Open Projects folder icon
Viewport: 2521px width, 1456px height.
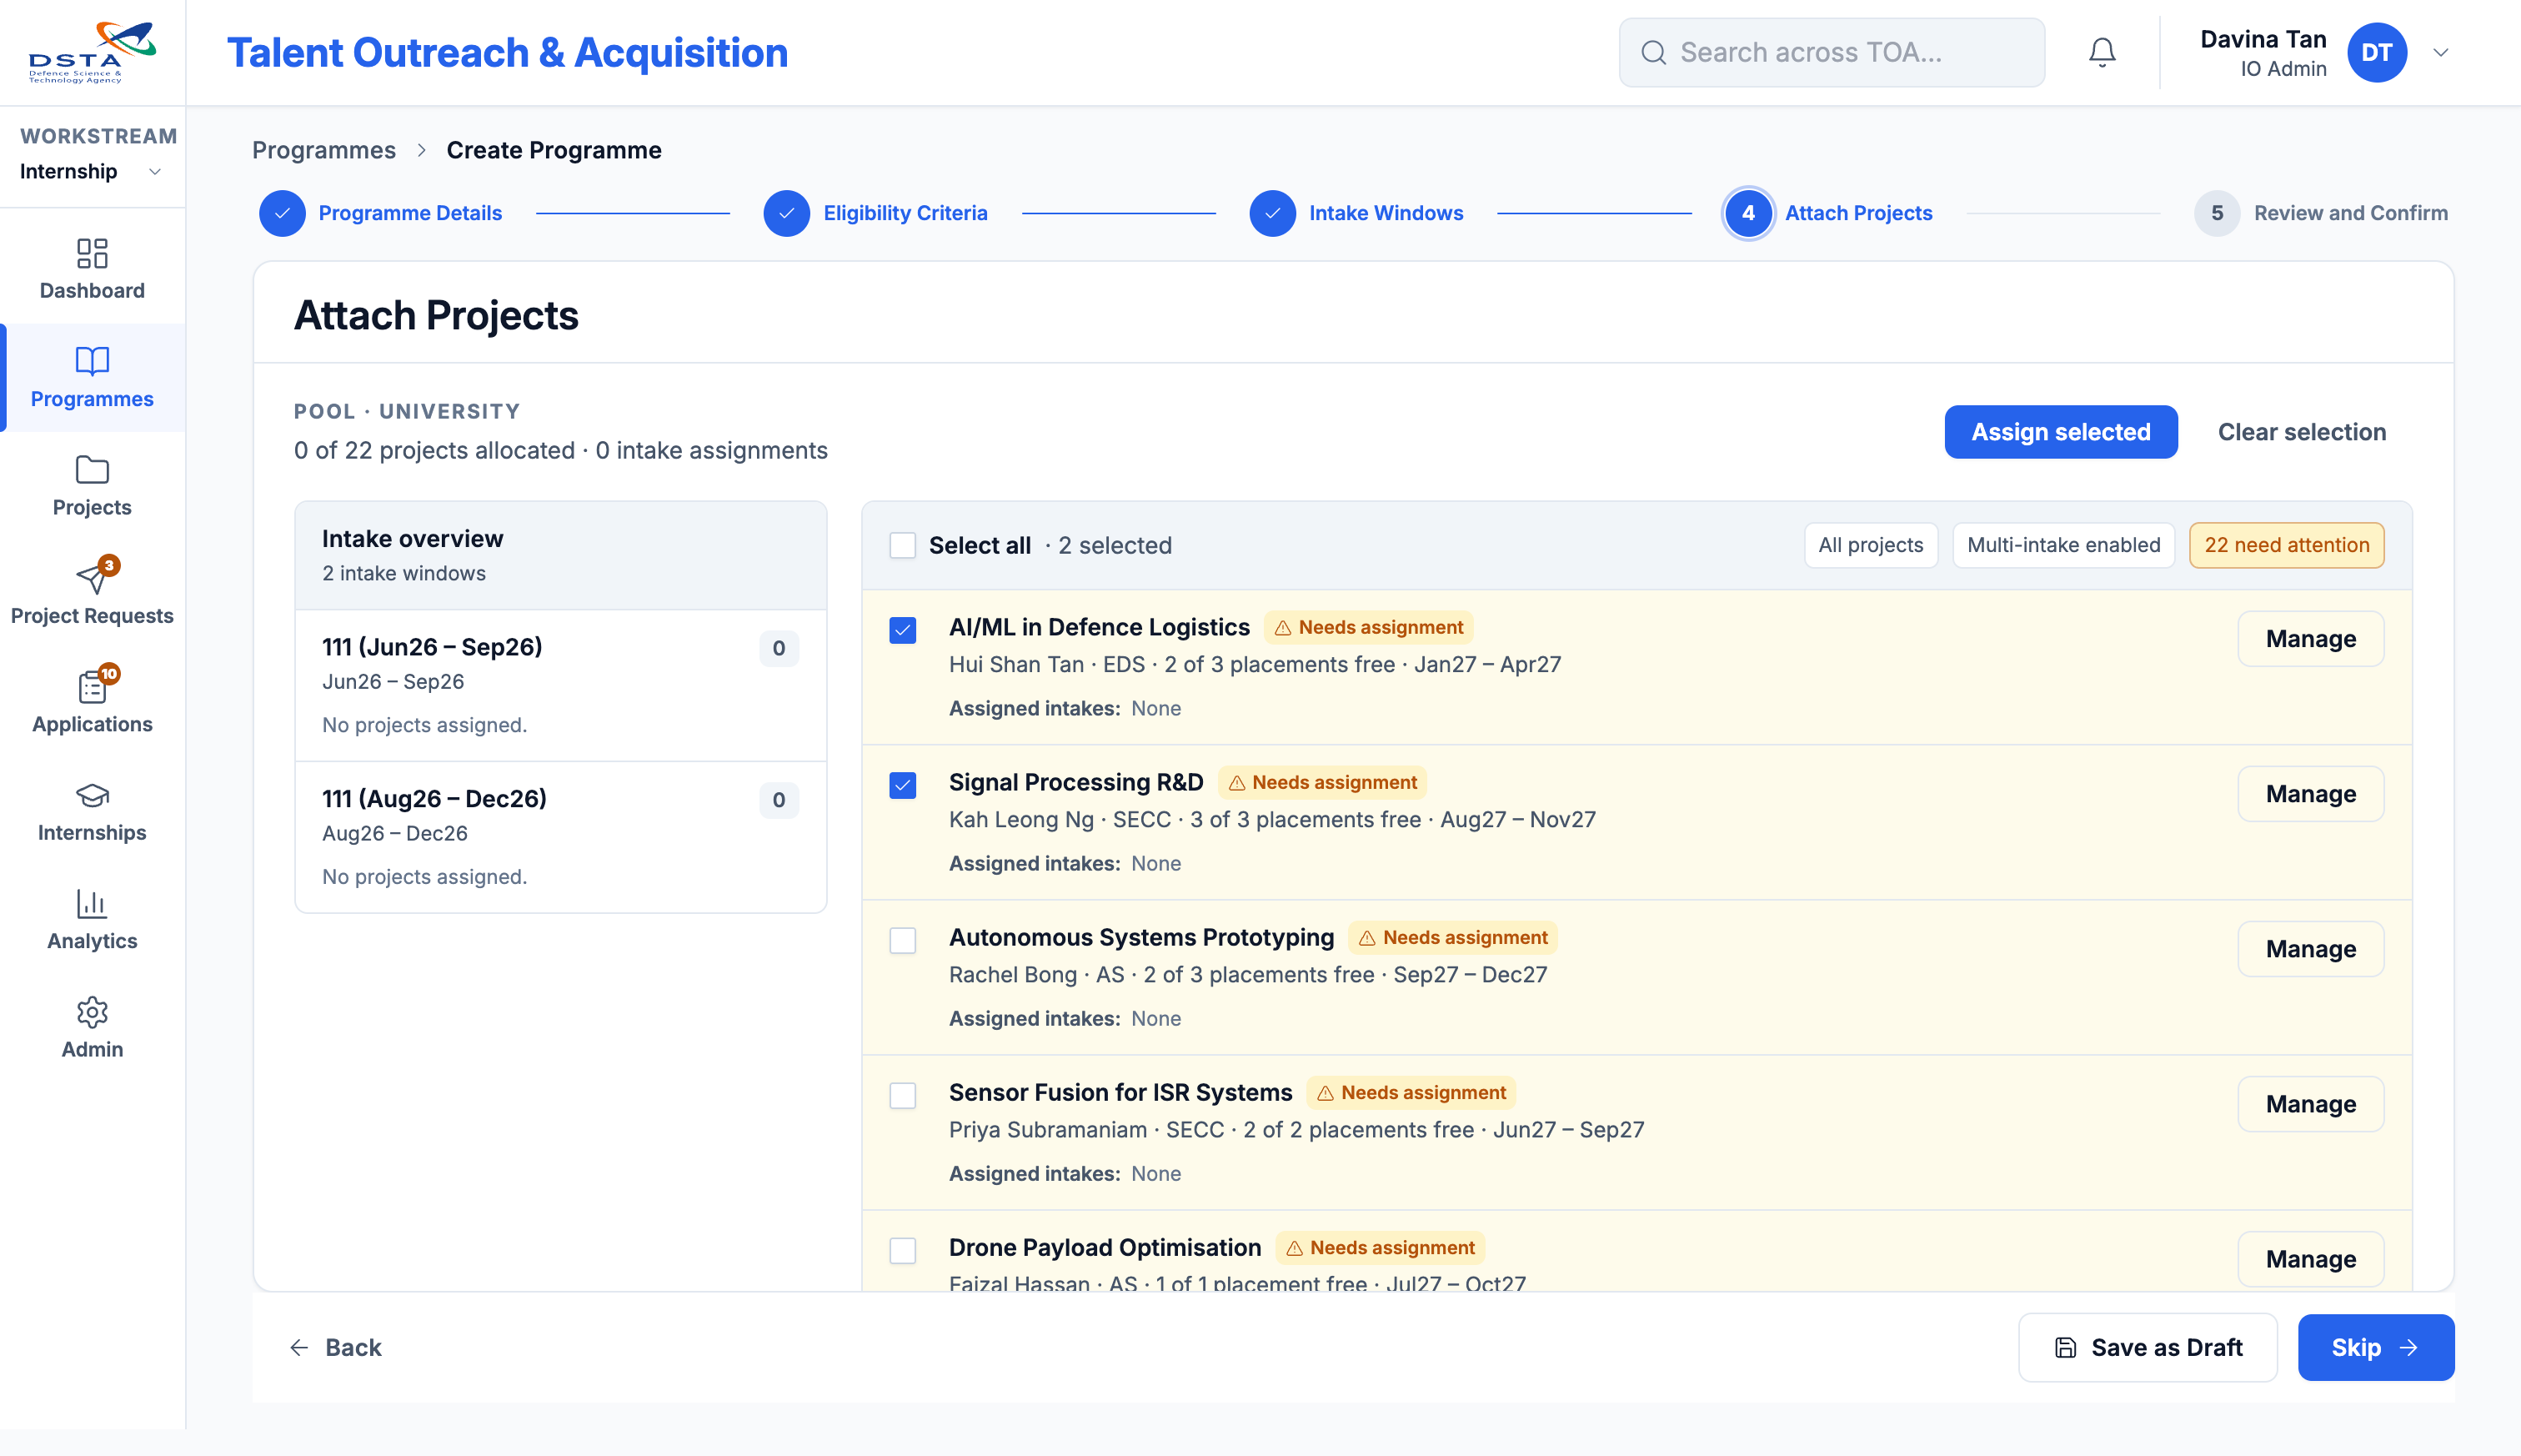(92, 469)
